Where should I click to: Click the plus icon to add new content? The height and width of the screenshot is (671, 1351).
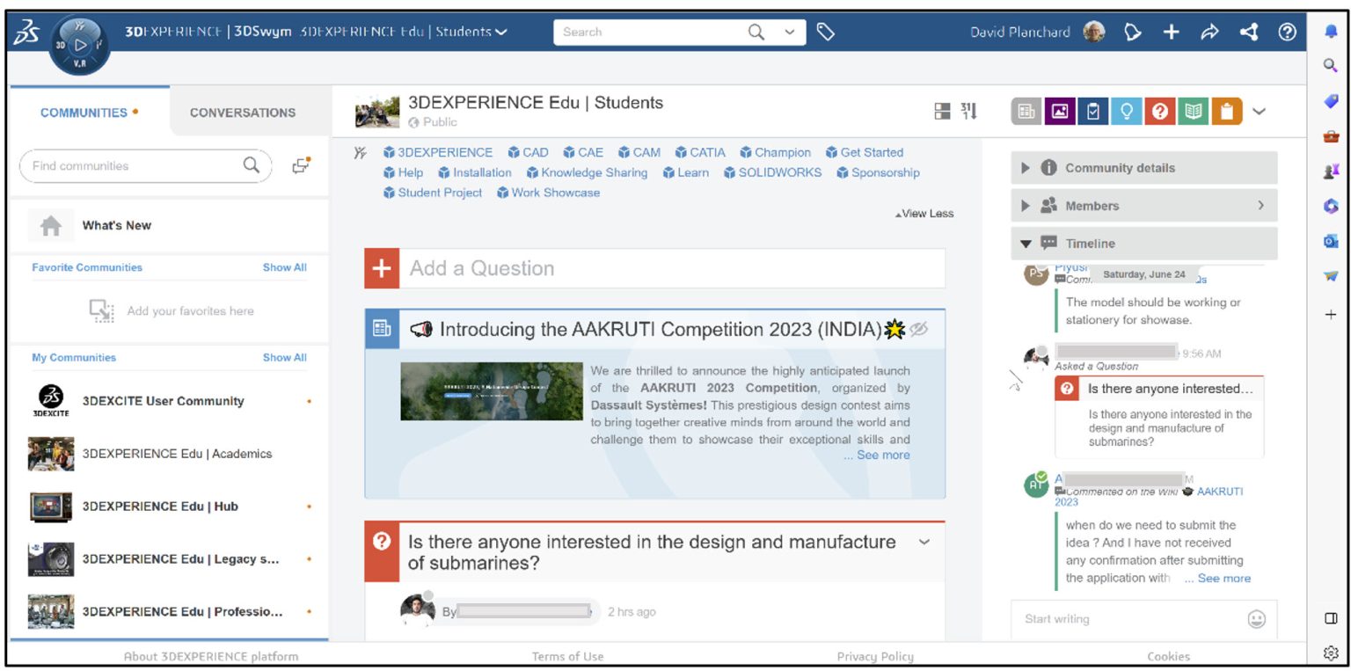pos(1172,32)
